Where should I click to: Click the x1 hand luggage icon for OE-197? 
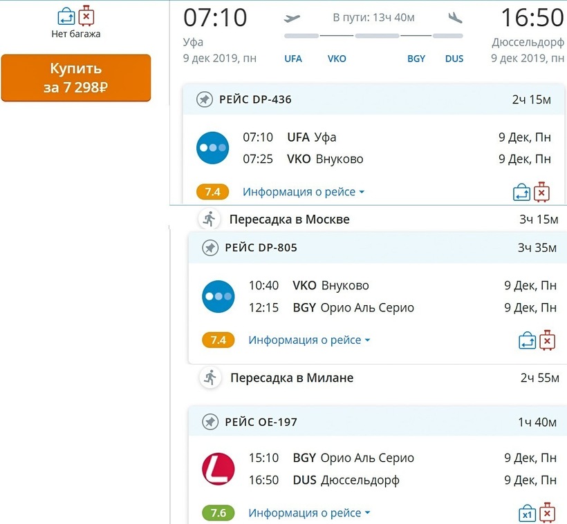(x=527, y=514)
